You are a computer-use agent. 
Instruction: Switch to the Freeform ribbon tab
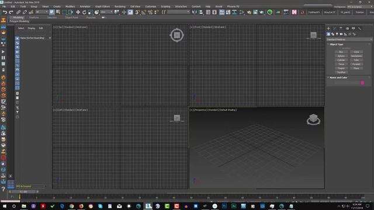pos(34,17)
